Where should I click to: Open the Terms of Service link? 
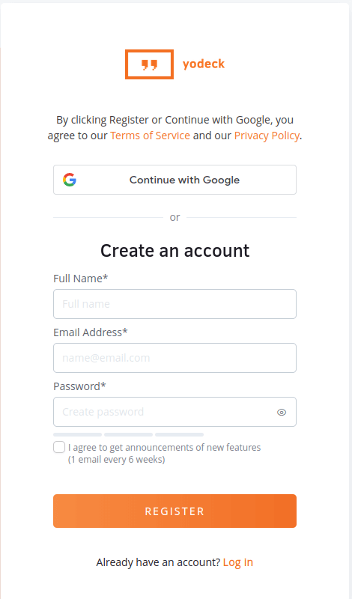(151, 136)
